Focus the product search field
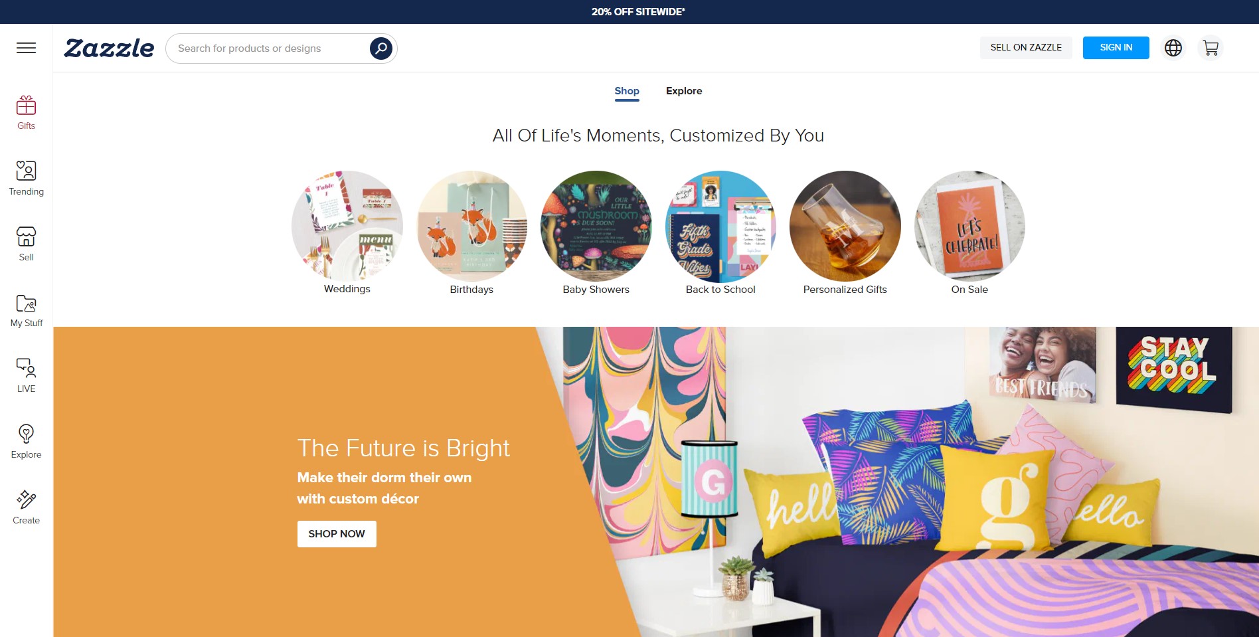The height and width of the screenshot is (637, 1259). [269, 48]
